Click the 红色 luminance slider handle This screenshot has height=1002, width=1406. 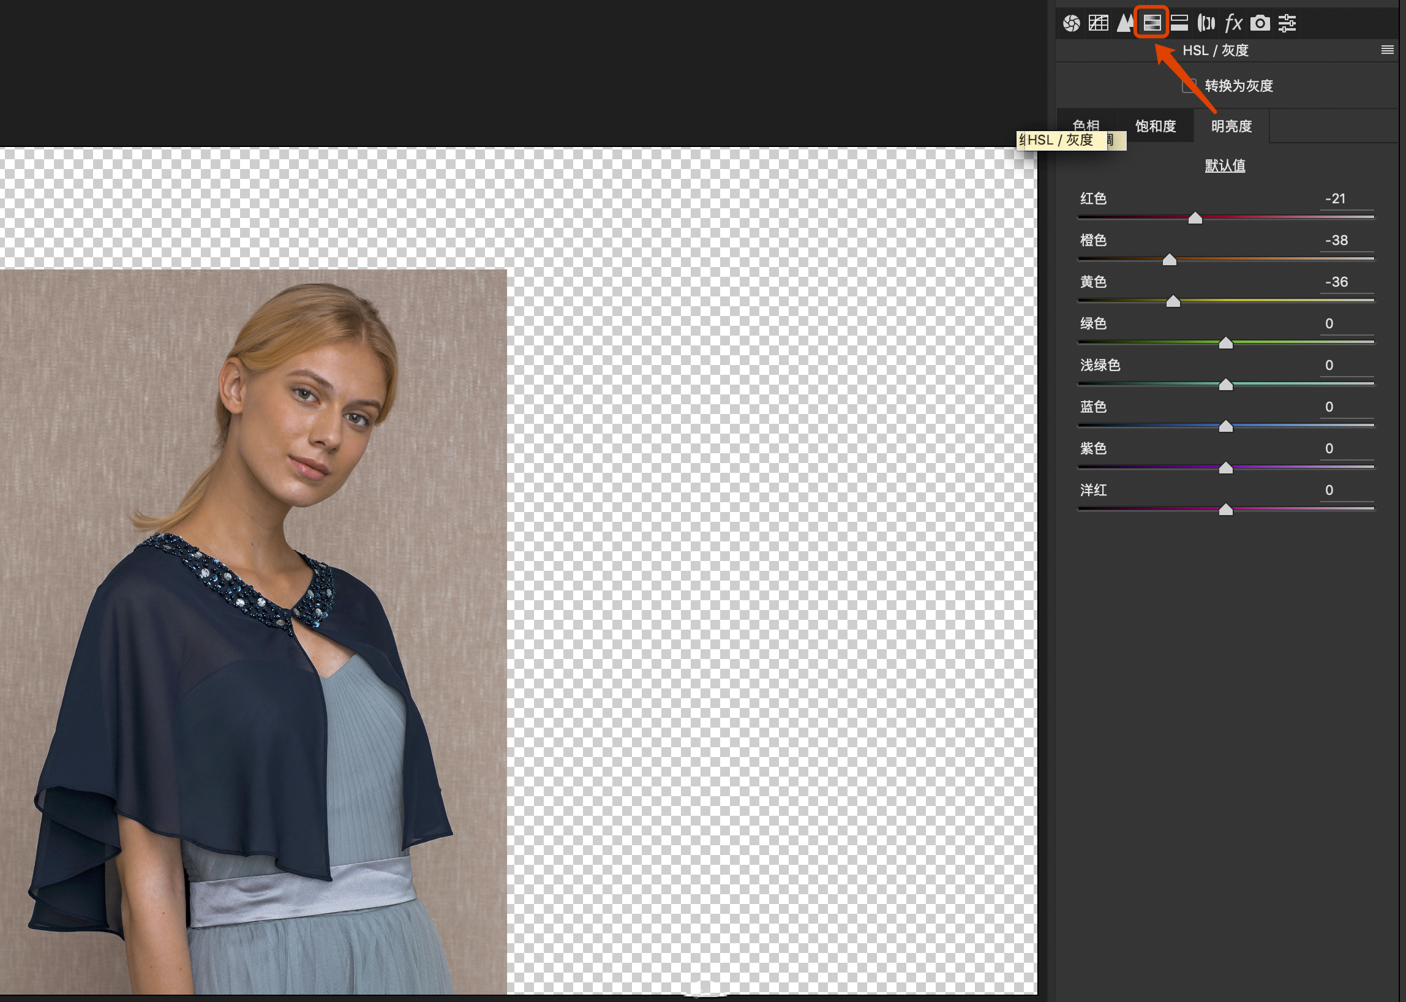pyautogui.click(x=1195, y=218)
